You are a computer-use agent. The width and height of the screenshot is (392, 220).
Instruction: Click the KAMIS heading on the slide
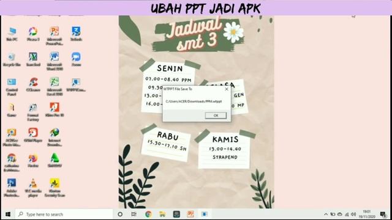225,139
